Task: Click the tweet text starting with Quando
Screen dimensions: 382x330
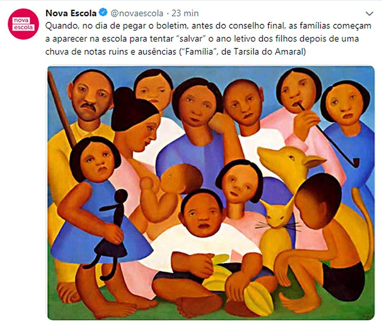Action: [208, 39]
